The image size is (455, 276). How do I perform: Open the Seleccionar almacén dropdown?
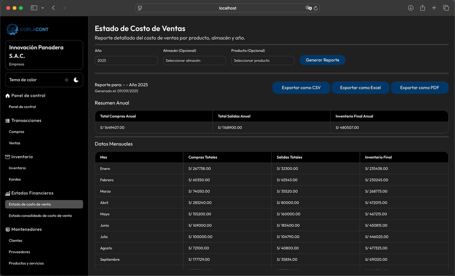pyautogui.click(x=194, y=60)
